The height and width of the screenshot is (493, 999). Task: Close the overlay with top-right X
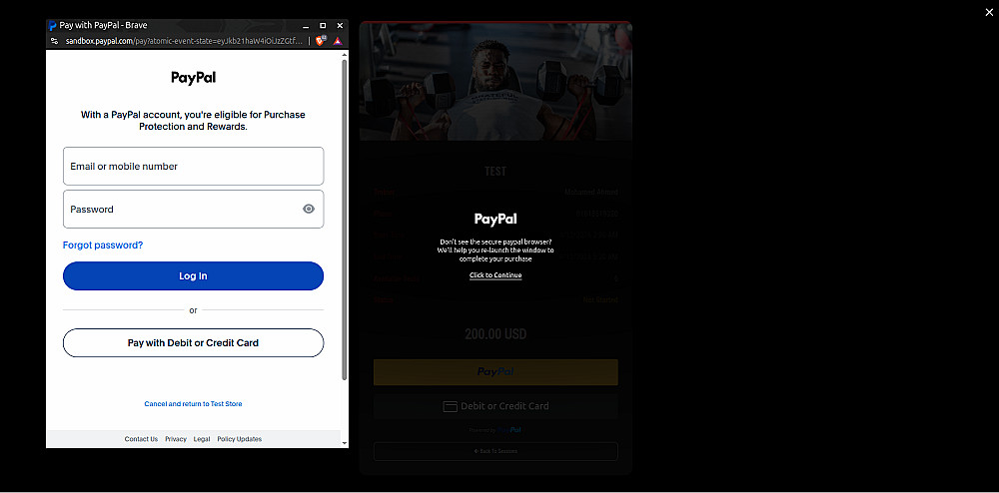(x=989, y=12)
